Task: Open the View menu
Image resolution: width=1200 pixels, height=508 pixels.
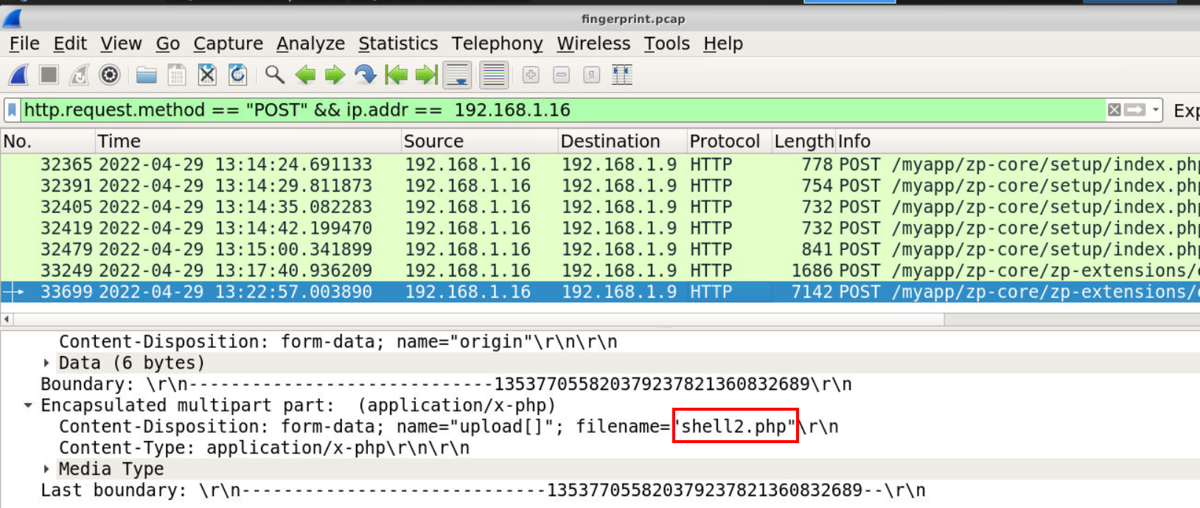Action: [121, 44]
